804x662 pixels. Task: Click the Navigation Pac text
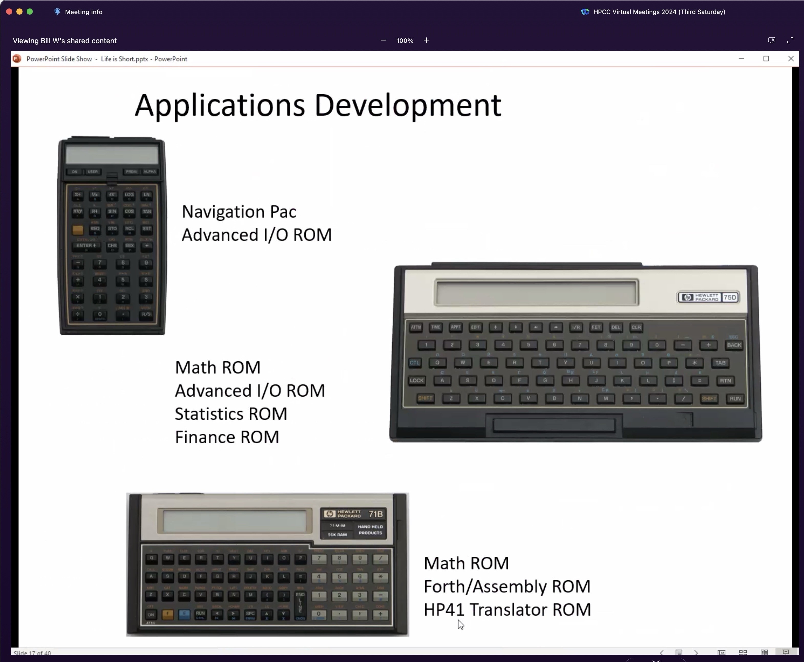pos(239,212)
